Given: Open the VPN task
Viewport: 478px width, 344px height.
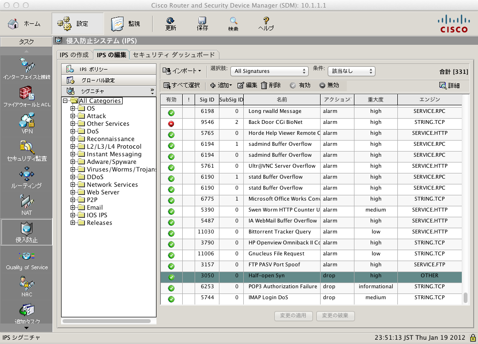Looking at the screenshot, I should 27,123.
